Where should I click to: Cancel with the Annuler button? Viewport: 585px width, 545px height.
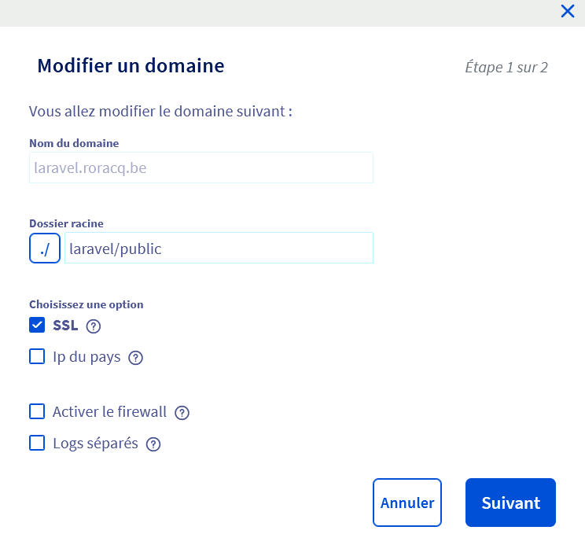coord(407,503)
